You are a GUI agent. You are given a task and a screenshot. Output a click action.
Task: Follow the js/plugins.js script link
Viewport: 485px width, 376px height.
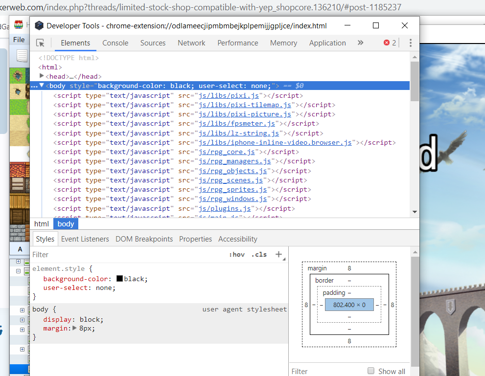click(x=225, y=209)
